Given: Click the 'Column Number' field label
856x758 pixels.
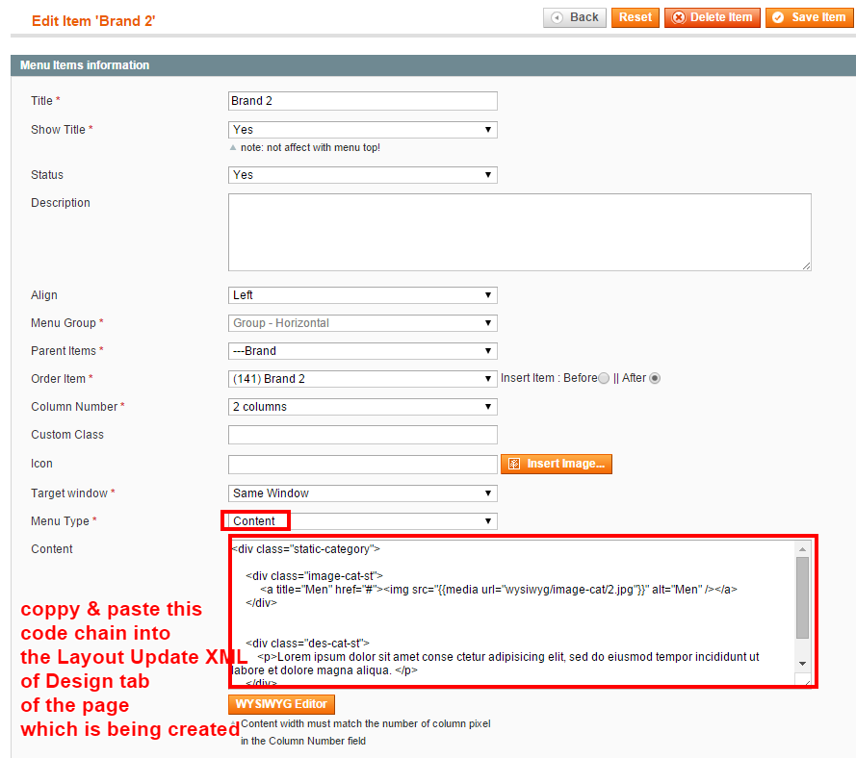Looking at the screenshot, I should pyautogui.click(x=74, y=407).
